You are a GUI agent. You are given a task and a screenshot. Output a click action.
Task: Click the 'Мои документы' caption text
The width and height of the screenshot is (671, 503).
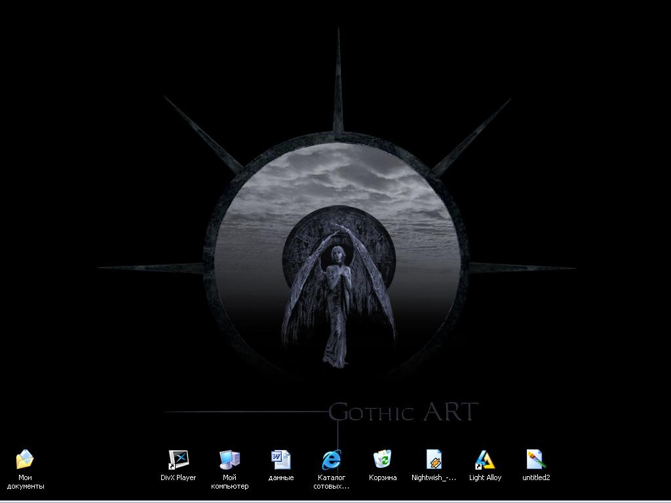(25, 482)
